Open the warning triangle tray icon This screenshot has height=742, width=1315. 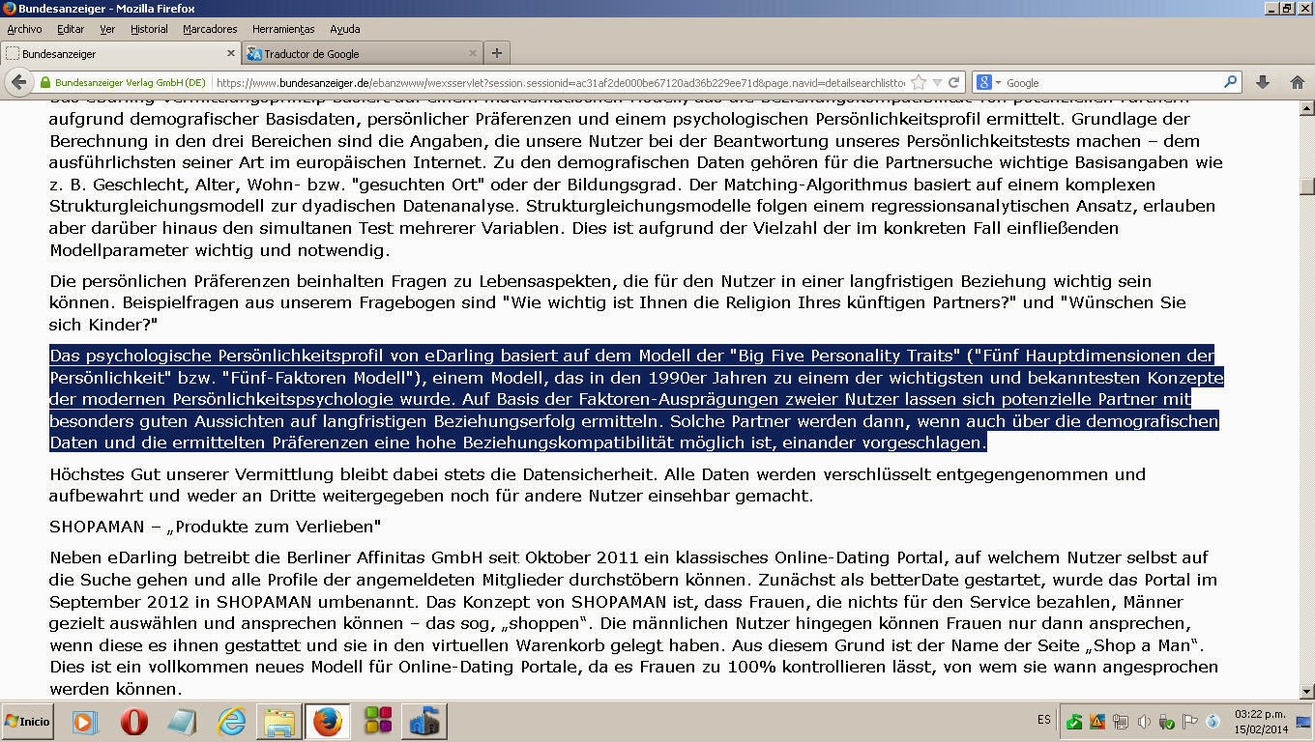click(1097, 722)
